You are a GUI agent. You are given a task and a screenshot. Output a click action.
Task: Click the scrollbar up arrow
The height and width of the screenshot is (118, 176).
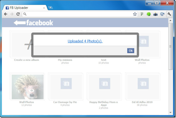point(170,20)
